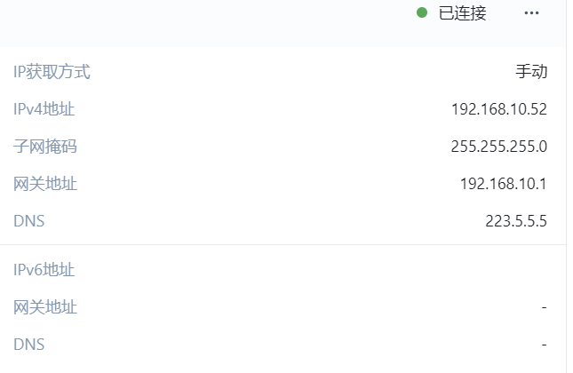This screenshot has width=573, height=373.
Task: Click the IPv4地址 label
Action: point(44,109)
